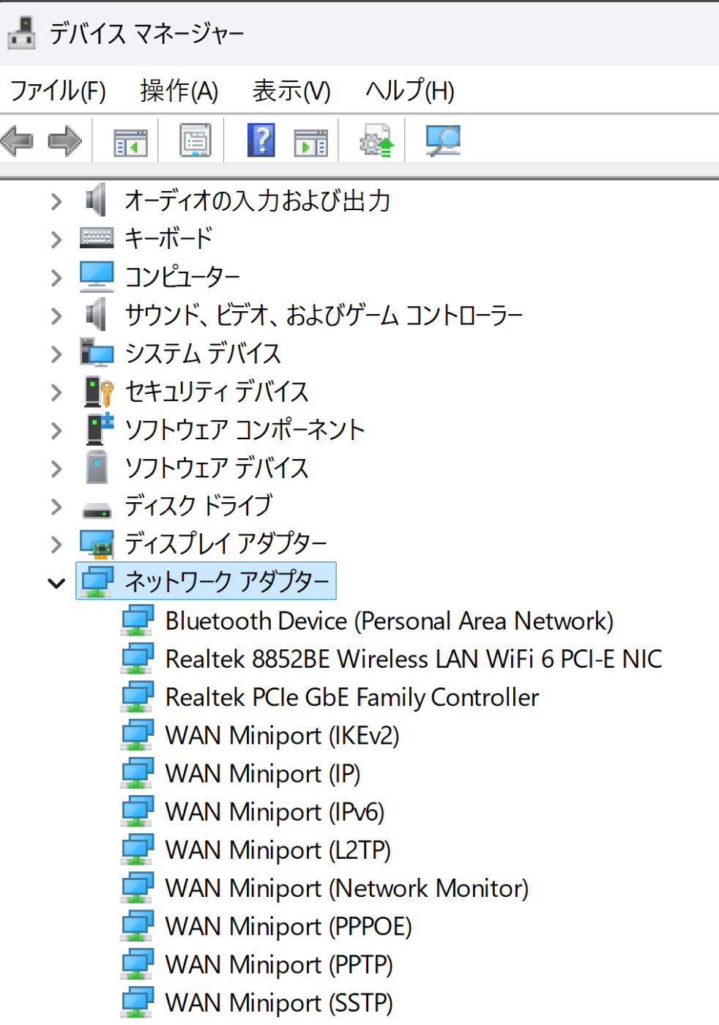The width and height of the screenshot is (719, 1025).
Task: Click the Back arrow toolbar button
Action: (x=18, y=141)
